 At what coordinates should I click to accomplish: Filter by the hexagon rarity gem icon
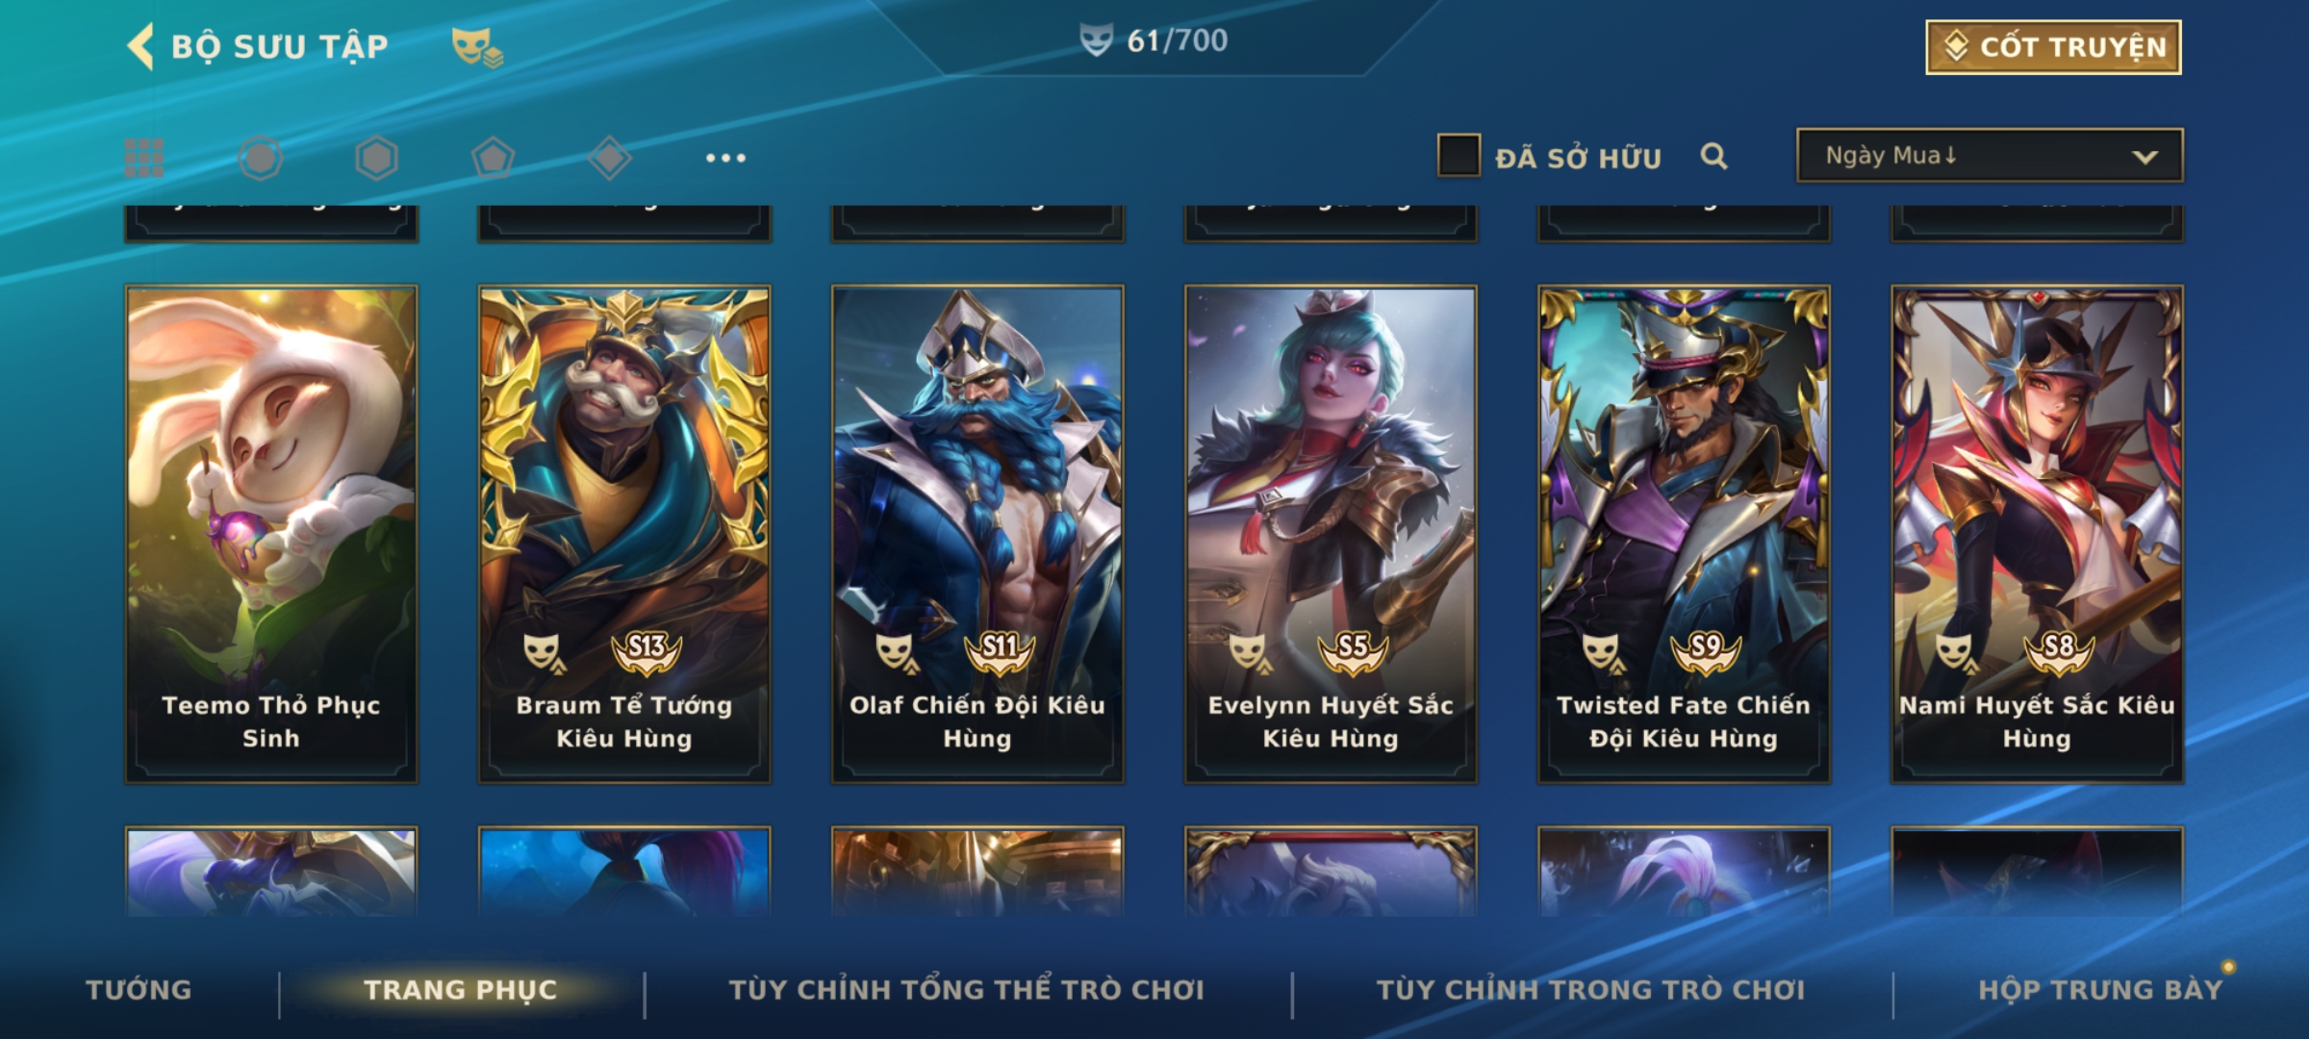(x=376, y=158)
